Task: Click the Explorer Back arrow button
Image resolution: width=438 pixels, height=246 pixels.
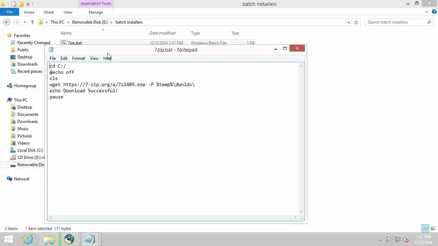Action: 7,22
